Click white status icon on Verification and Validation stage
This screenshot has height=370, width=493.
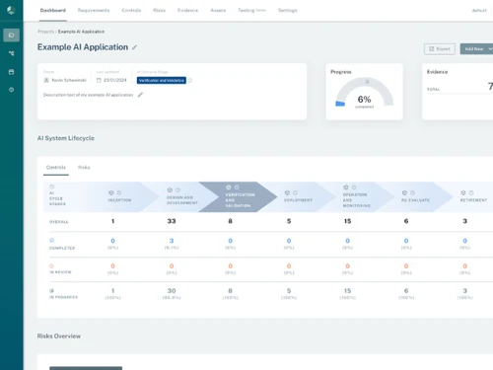click(x=229, y=187)
